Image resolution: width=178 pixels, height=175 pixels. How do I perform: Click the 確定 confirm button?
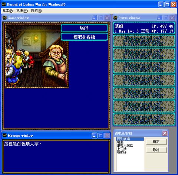(156, 142)
